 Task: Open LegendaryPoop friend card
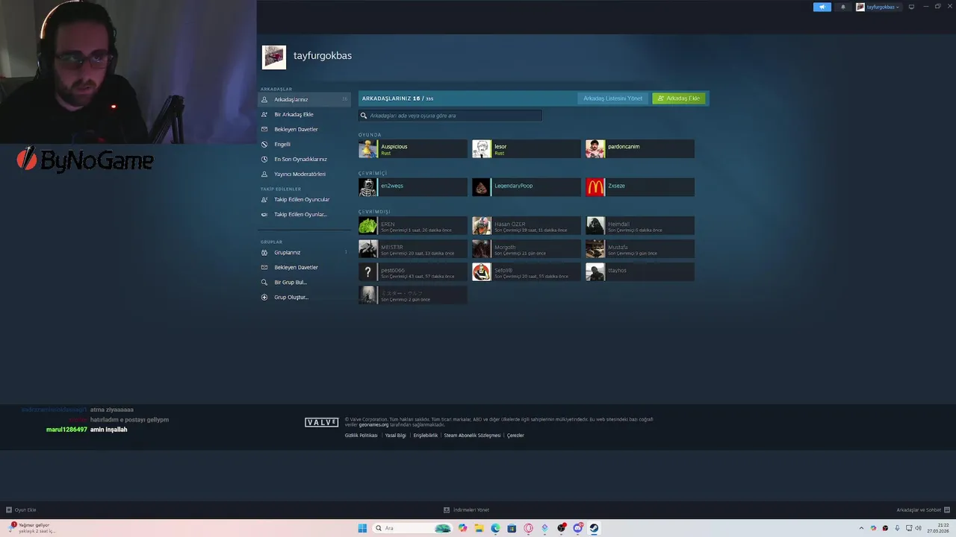527,187
